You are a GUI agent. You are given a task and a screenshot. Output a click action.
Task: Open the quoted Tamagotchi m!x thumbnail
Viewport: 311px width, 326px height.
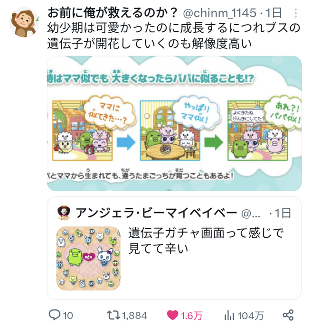click(88, 259)
